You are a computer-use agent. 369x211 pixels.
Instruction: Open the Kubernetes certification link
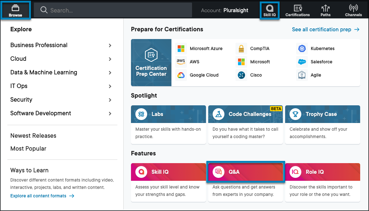pos(322,49)
